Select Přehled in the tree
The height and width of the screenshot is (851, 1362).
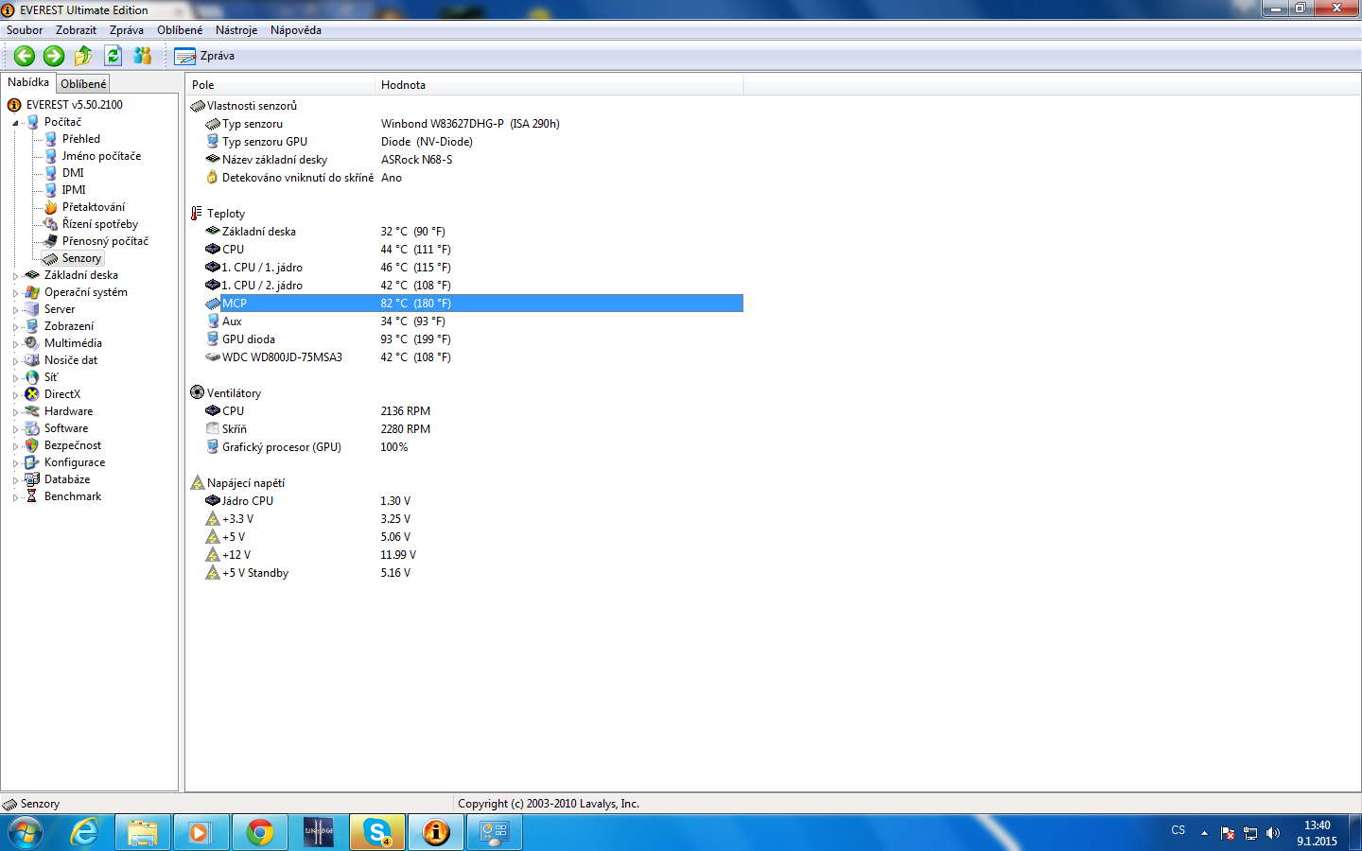(81, 139)
